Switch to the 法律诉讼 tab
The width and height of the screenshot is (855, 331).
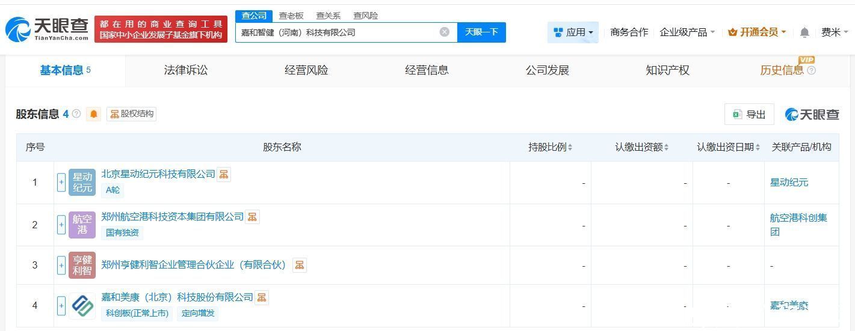click(186, 70)
